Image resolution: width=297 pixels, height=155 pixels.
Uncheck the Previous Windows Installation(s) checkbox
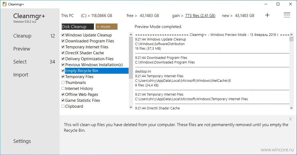pyautogui.click(x=63, y=65)
